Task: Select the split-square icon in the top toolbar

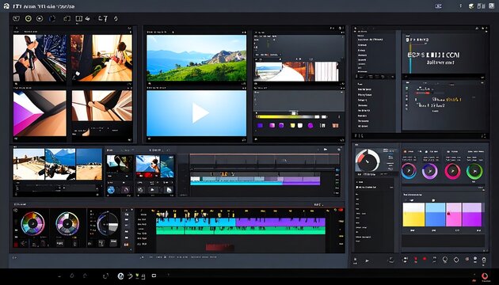Action: click(78, 19)
